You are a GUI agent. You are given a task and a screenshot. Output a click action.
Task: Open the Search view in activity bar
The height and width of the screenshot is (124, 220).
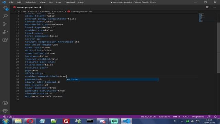[5, 16]
